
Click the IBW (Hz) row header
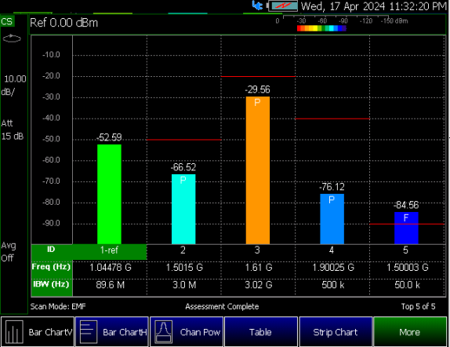51,284
